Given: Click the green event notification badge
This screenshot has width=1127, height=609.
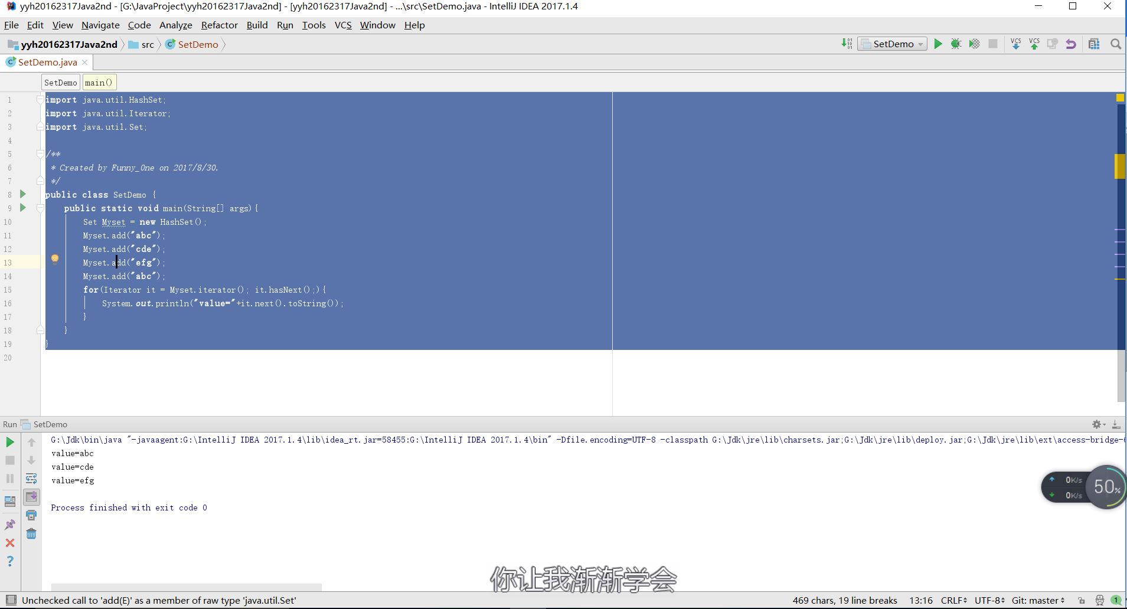Looking at the screenshot, I should click(1116, 600).
